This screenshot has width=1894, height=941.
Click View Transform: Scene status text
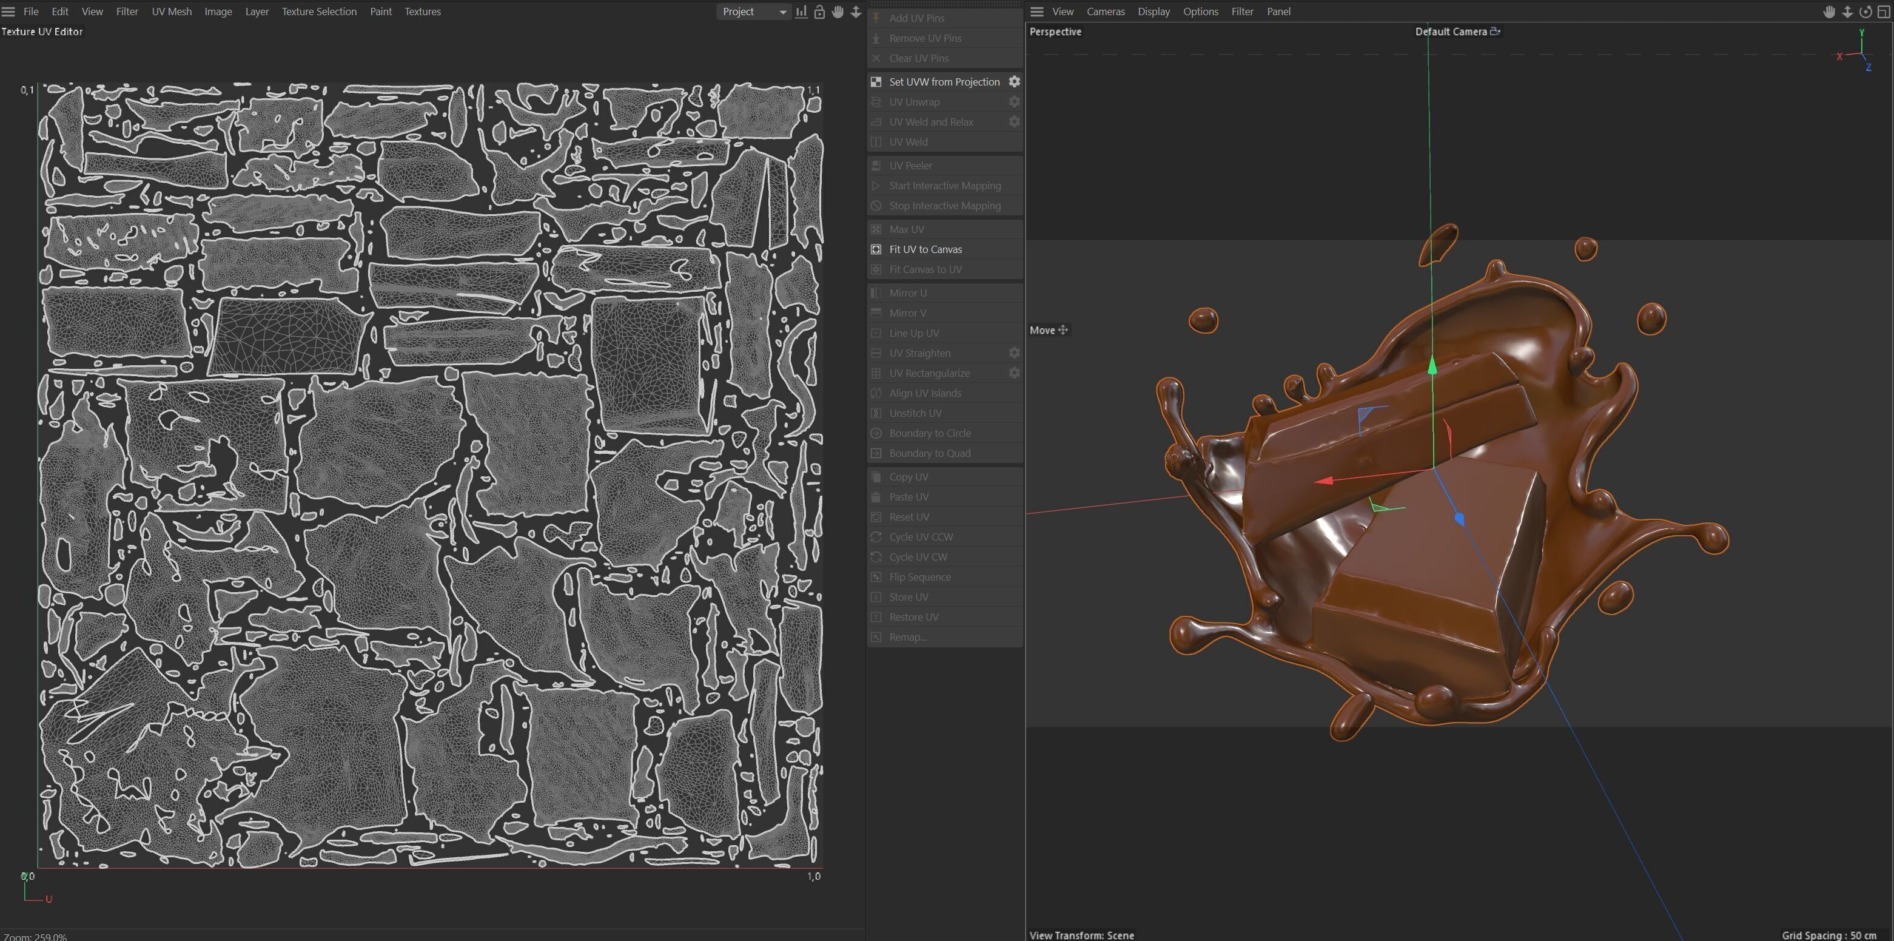tap(1081, 935)
